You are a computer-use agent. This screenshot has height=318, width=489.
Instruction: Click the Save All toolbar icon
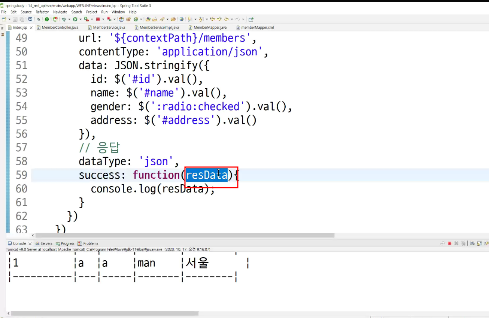(22, 19)
